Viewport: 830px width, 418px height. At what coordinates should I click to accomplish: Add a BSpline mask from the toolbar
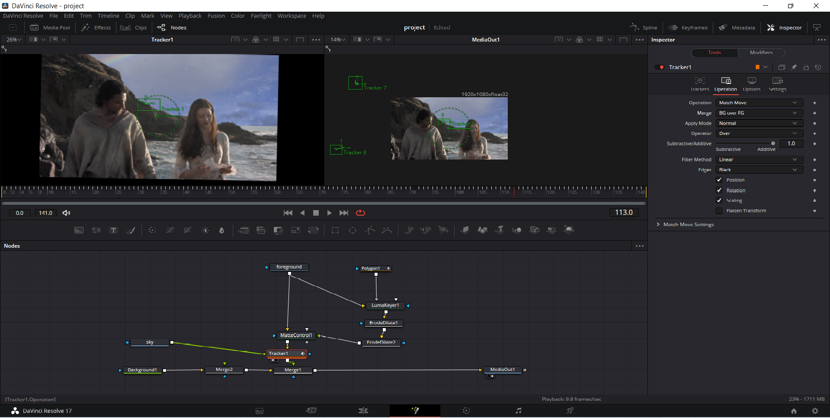click(x=387, y=230)
